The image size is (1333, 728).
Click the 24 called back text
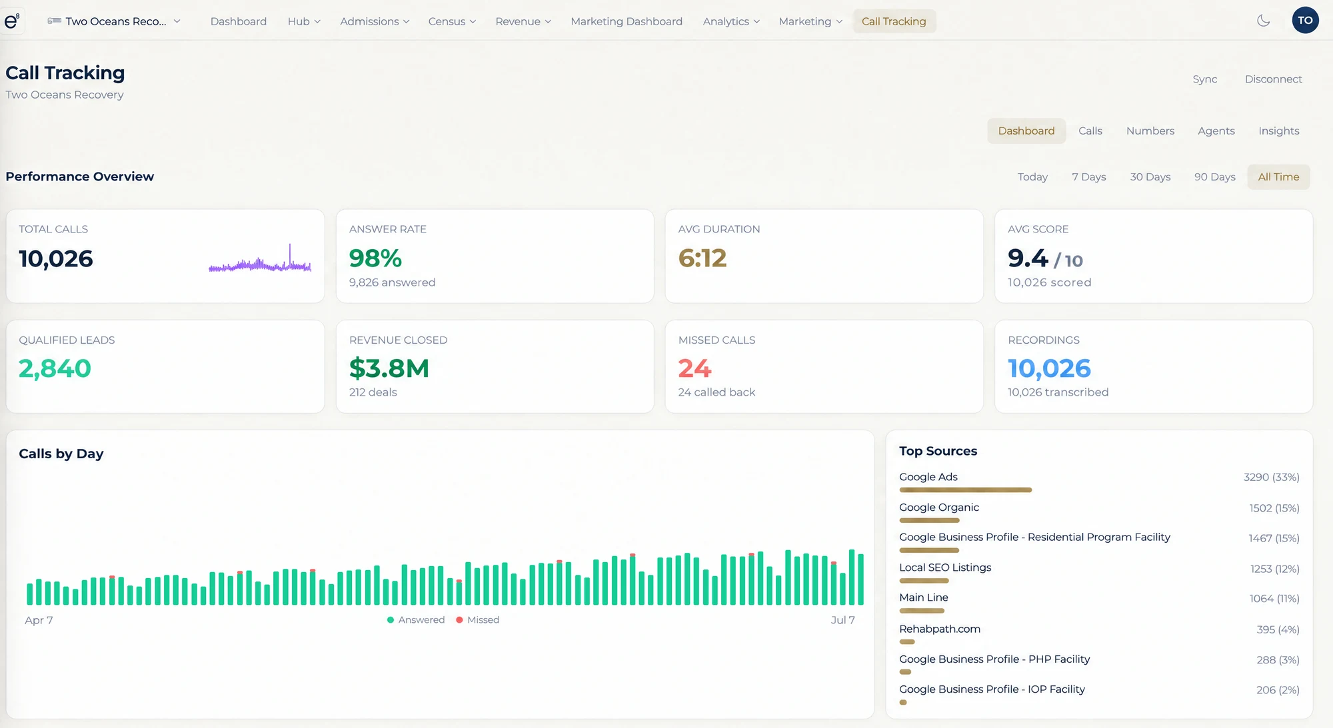[x=716, y=392]
